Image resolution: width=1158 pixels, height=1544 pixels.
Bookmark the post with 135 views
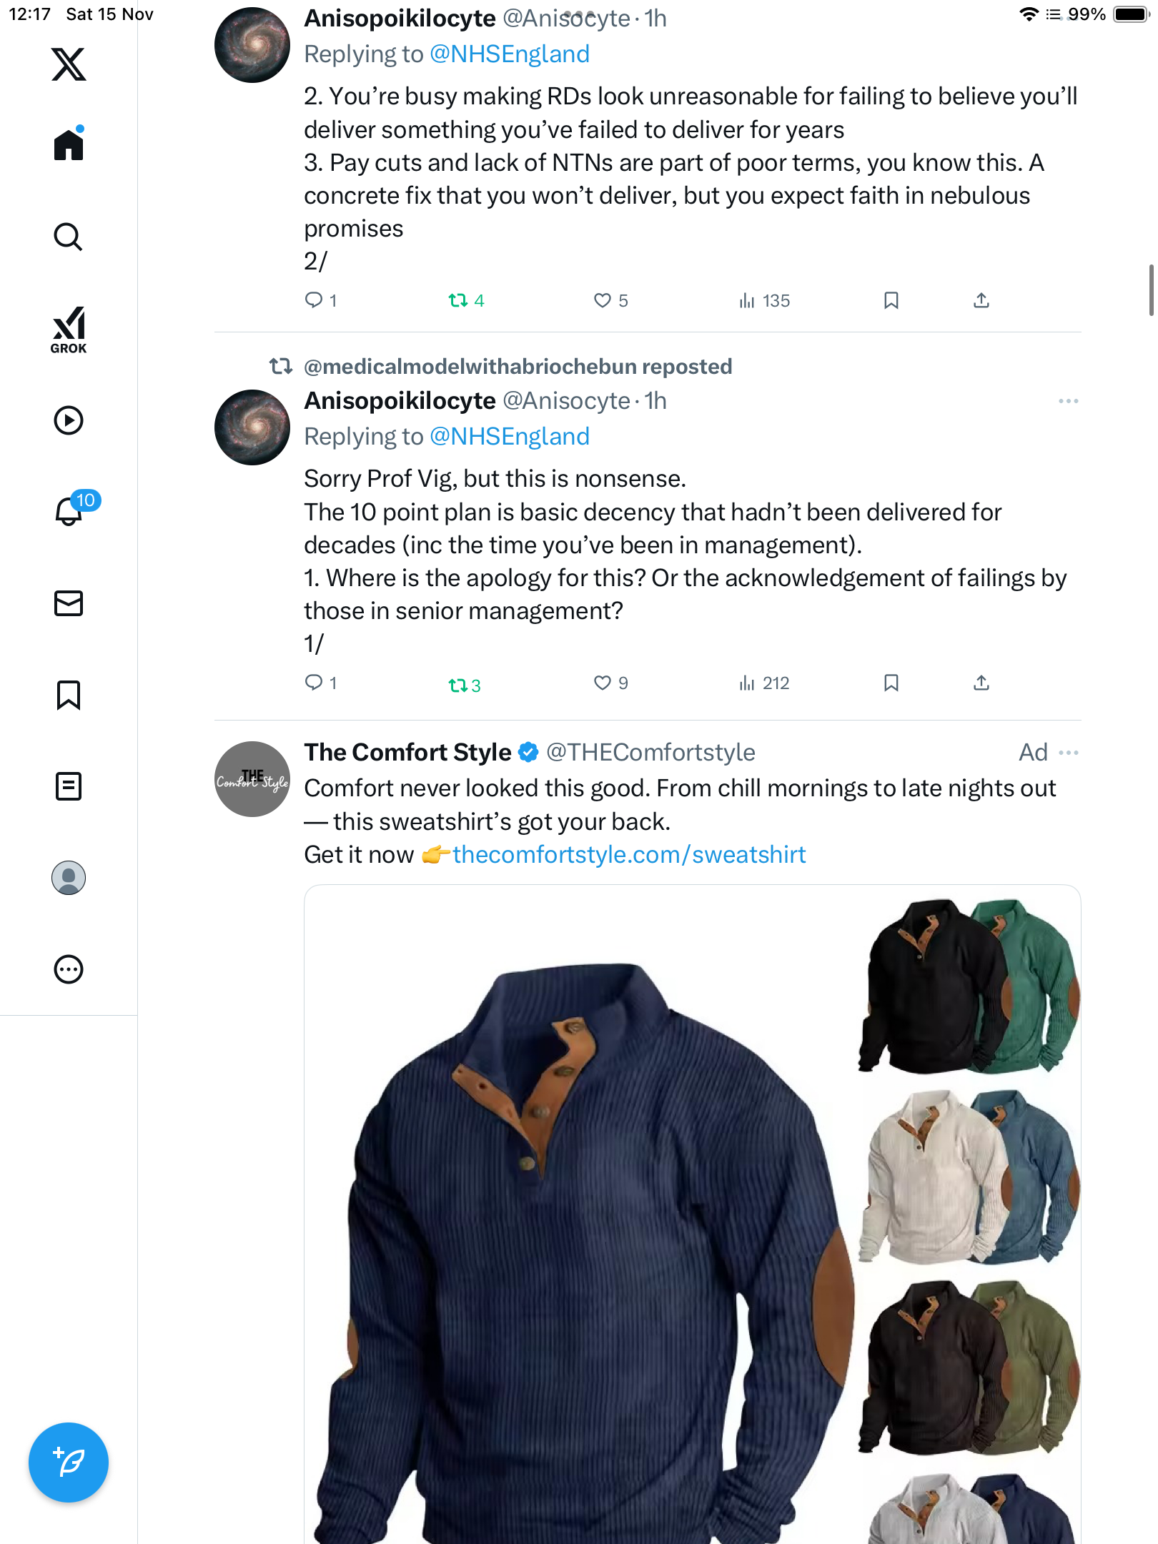(x=891, y=301)
